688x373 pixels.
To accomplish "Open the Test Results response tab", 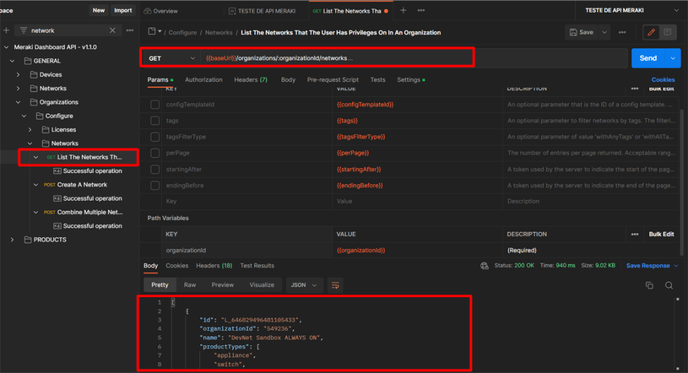I will tap(257, 266).
